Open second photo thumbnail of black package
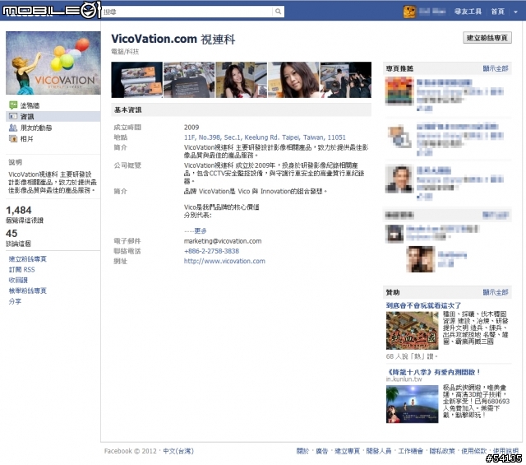 [189, 80]
